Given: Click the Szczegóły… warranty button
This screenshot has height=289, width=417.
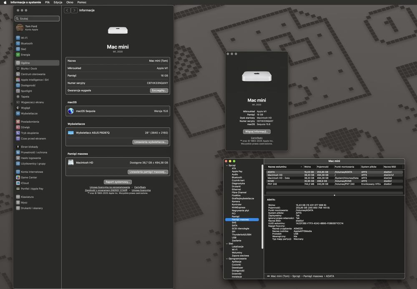Looking at the screenshot, I should click(x=159, y=91).
